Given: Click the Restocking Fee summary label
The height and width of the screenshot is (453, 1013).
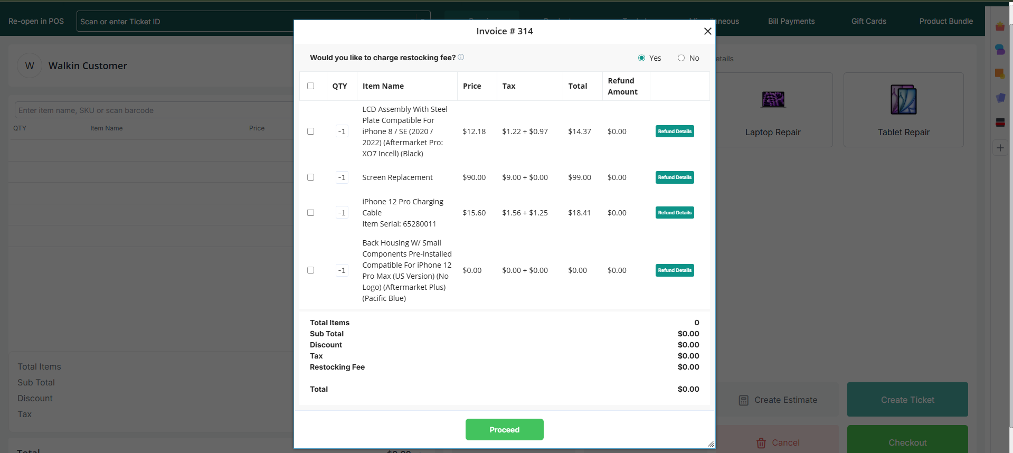Looking at the screenshot, I should click(337, 367).
